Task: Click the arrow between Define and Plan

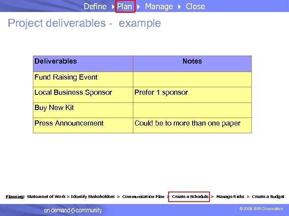Action: 113,7
